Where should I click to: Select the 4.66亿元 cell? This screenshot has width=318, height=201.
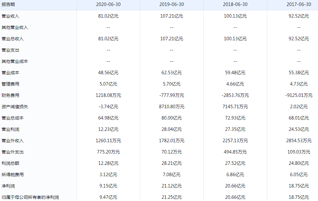235,84
